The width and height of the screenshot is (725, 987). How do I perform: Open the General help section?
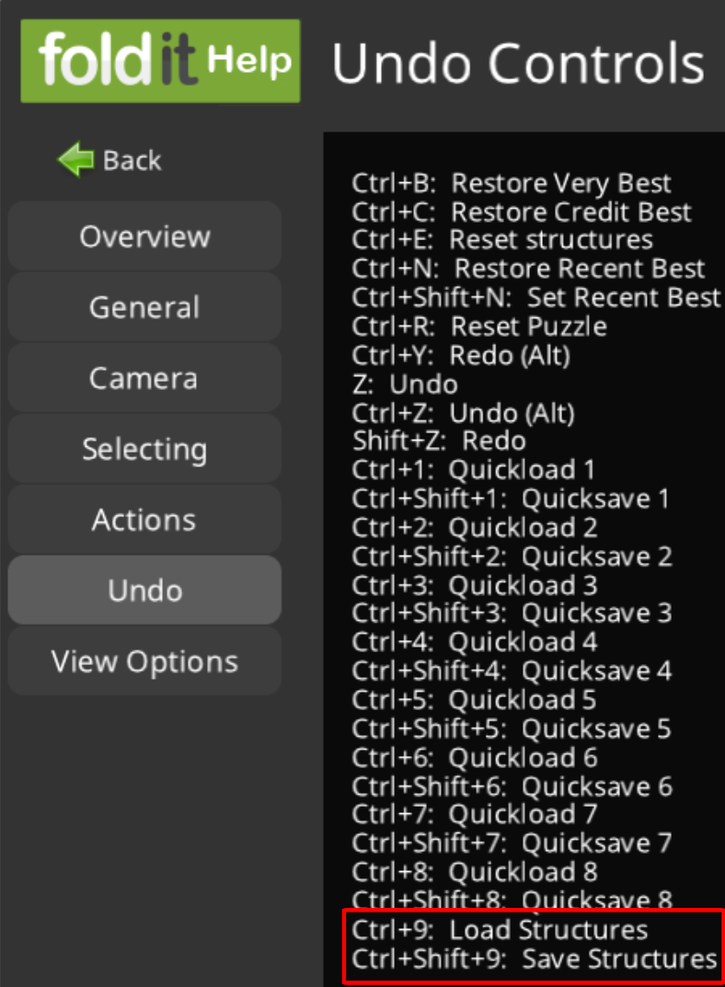tap(144, 307)
